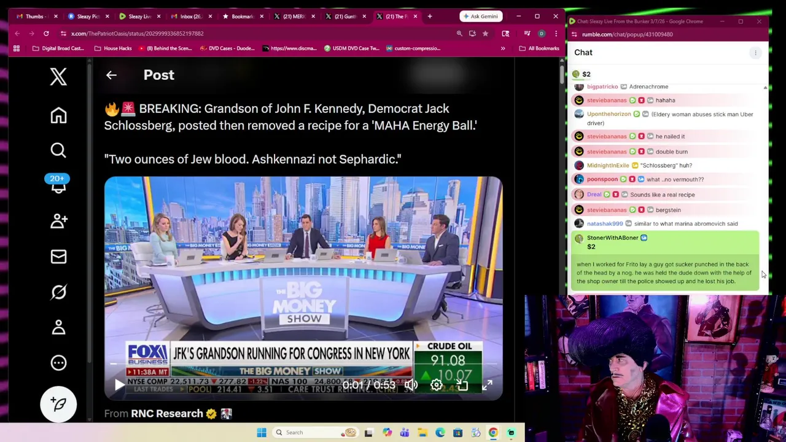Screen dimensions: 786x442
Task: Open video settings gear
Action: tap(436, 385)
